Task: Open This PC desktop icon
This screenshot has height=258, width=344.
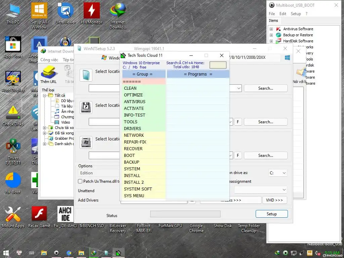Action: tap(13, 13)
